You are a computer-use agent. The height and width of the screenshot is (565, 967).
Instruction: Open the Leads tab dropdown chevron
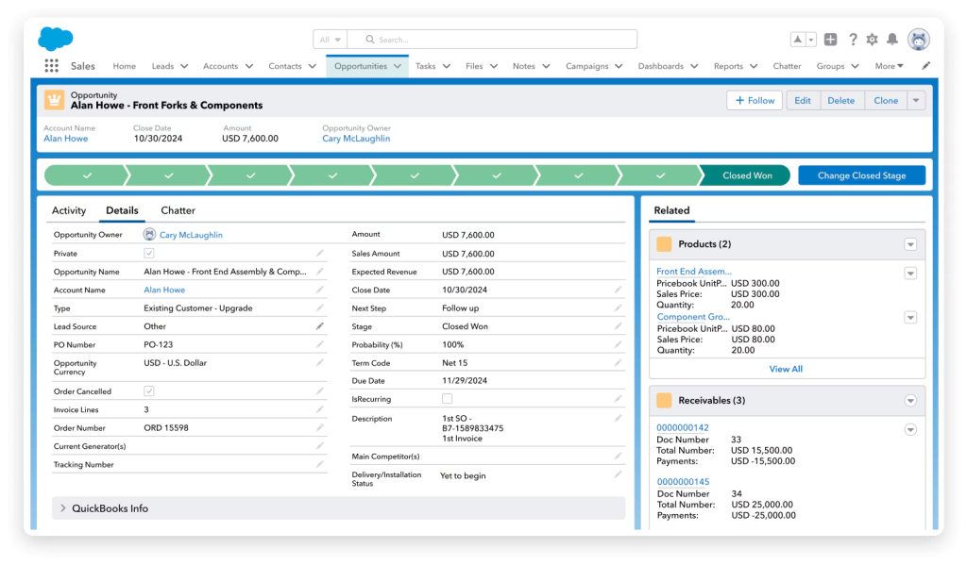pyautogui.click(x=184, y=66)
